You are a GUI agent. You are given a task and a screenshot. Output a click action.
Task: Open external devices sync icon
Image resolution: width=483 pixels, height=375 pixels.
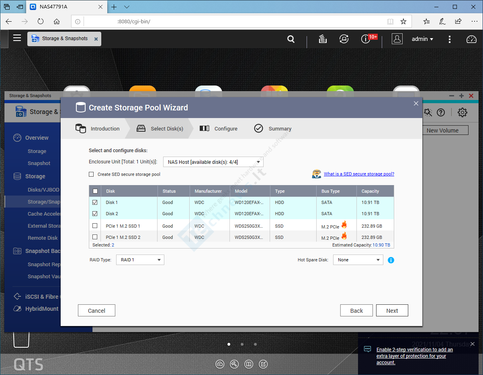pyautogui.click(x=344, y=39)
